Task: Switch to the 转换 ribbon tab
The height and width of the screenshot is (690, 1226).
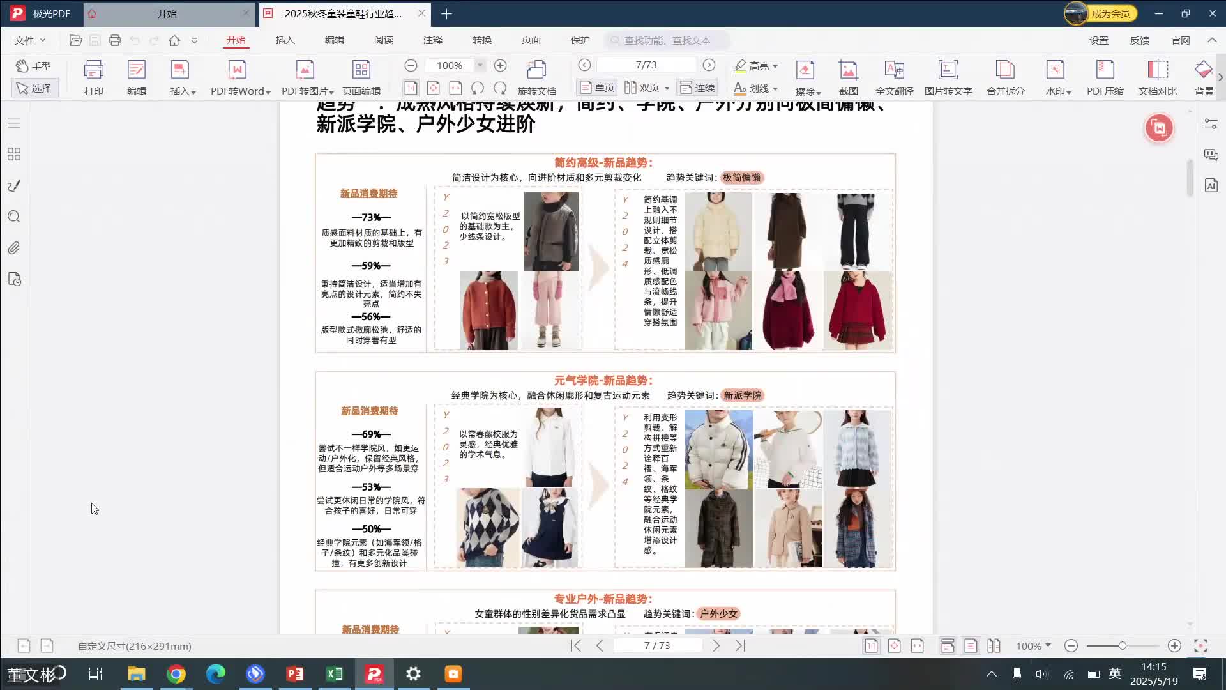Action: [483, 40]
